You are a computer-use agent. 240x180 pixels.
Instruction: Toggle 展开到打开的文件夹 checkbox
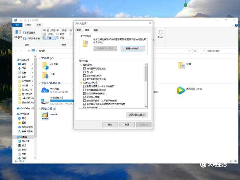tap(84, 79)
